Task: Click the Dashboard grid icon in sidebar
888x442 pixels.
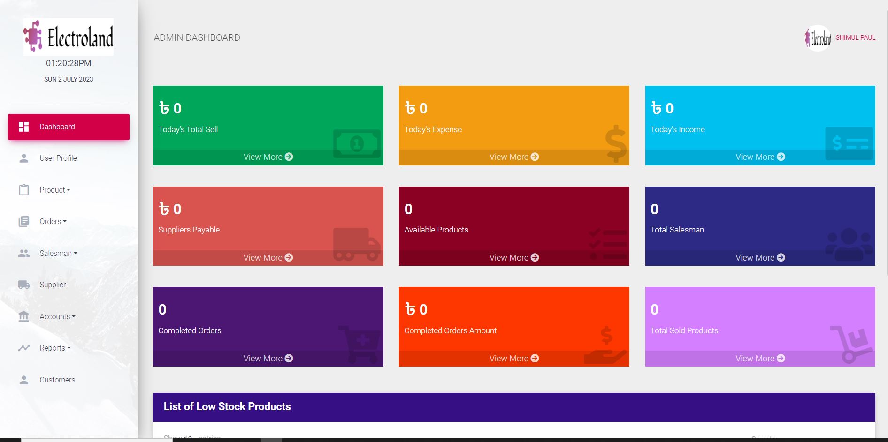Action: coord(24,127)
